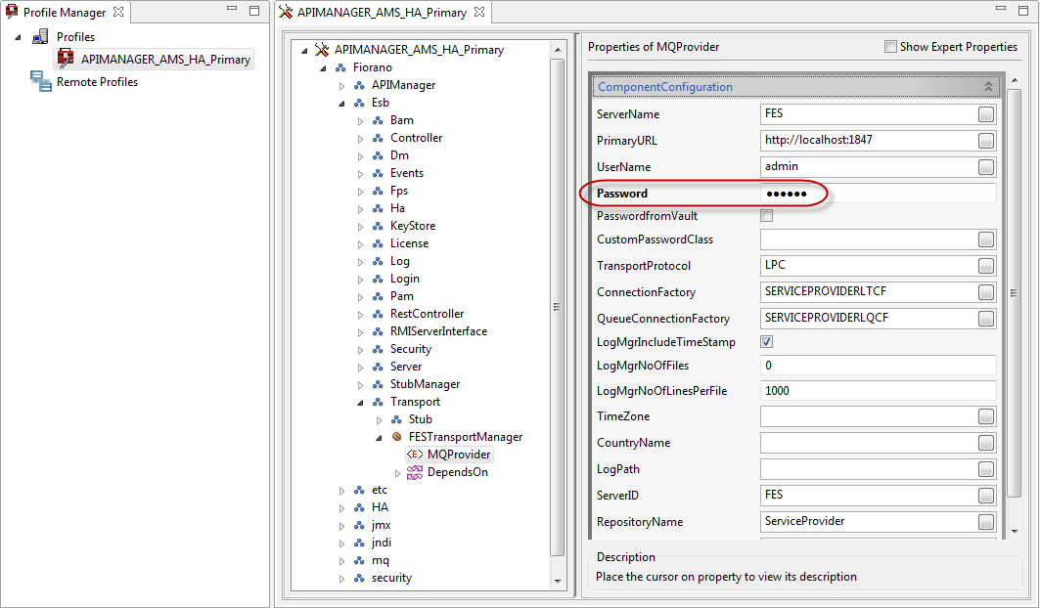Click the tree panel vertical scrollbar
Screen dimensions: 1040x608
[x=557, y=307]
